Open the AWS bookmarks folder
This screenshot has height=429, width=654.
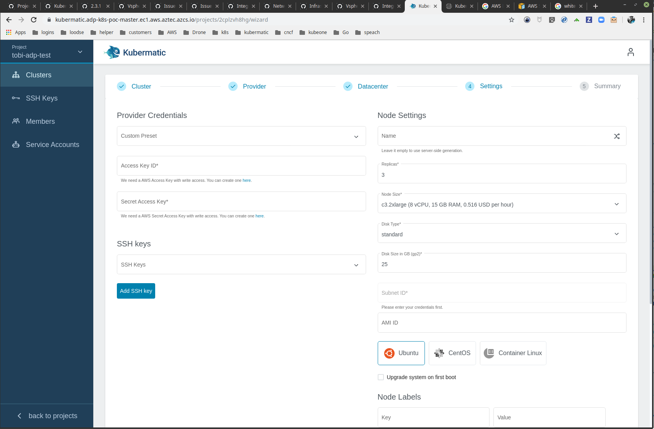coord(168,32)
